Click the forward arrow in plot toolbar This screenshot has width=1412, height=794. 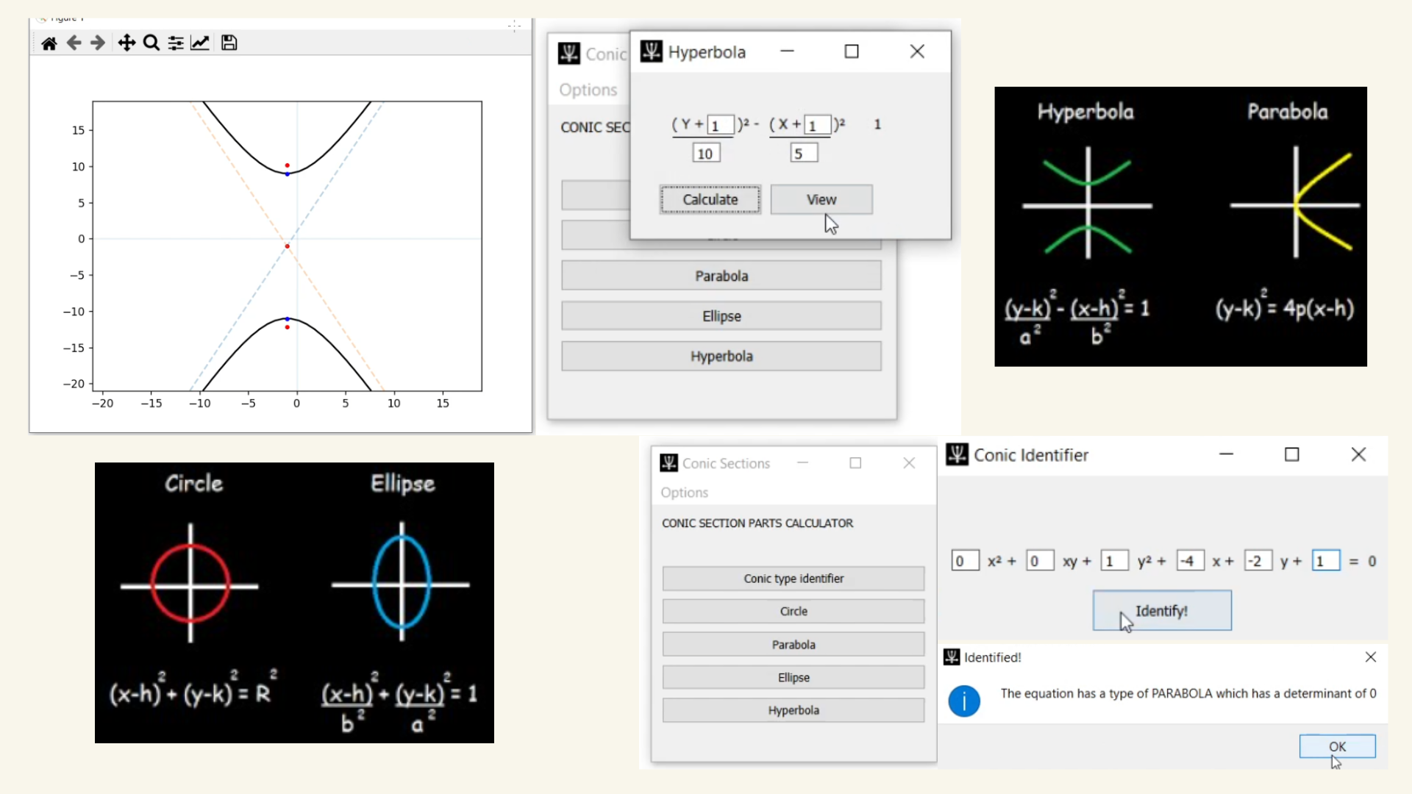(x=98, y=43)
